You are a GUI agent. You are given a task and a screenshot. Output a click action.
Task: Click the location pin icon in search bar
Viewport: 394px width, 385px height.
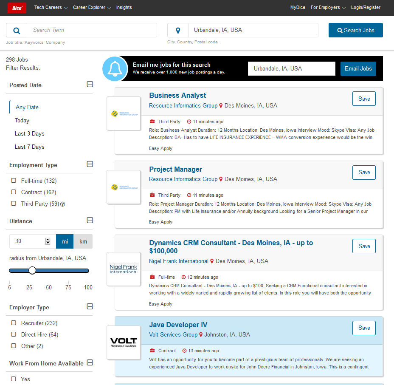[178, 31]
